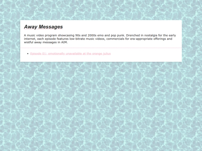The image size is (202, 151).
Task: Click the Away Messages heading
Action: click(43, 27)
